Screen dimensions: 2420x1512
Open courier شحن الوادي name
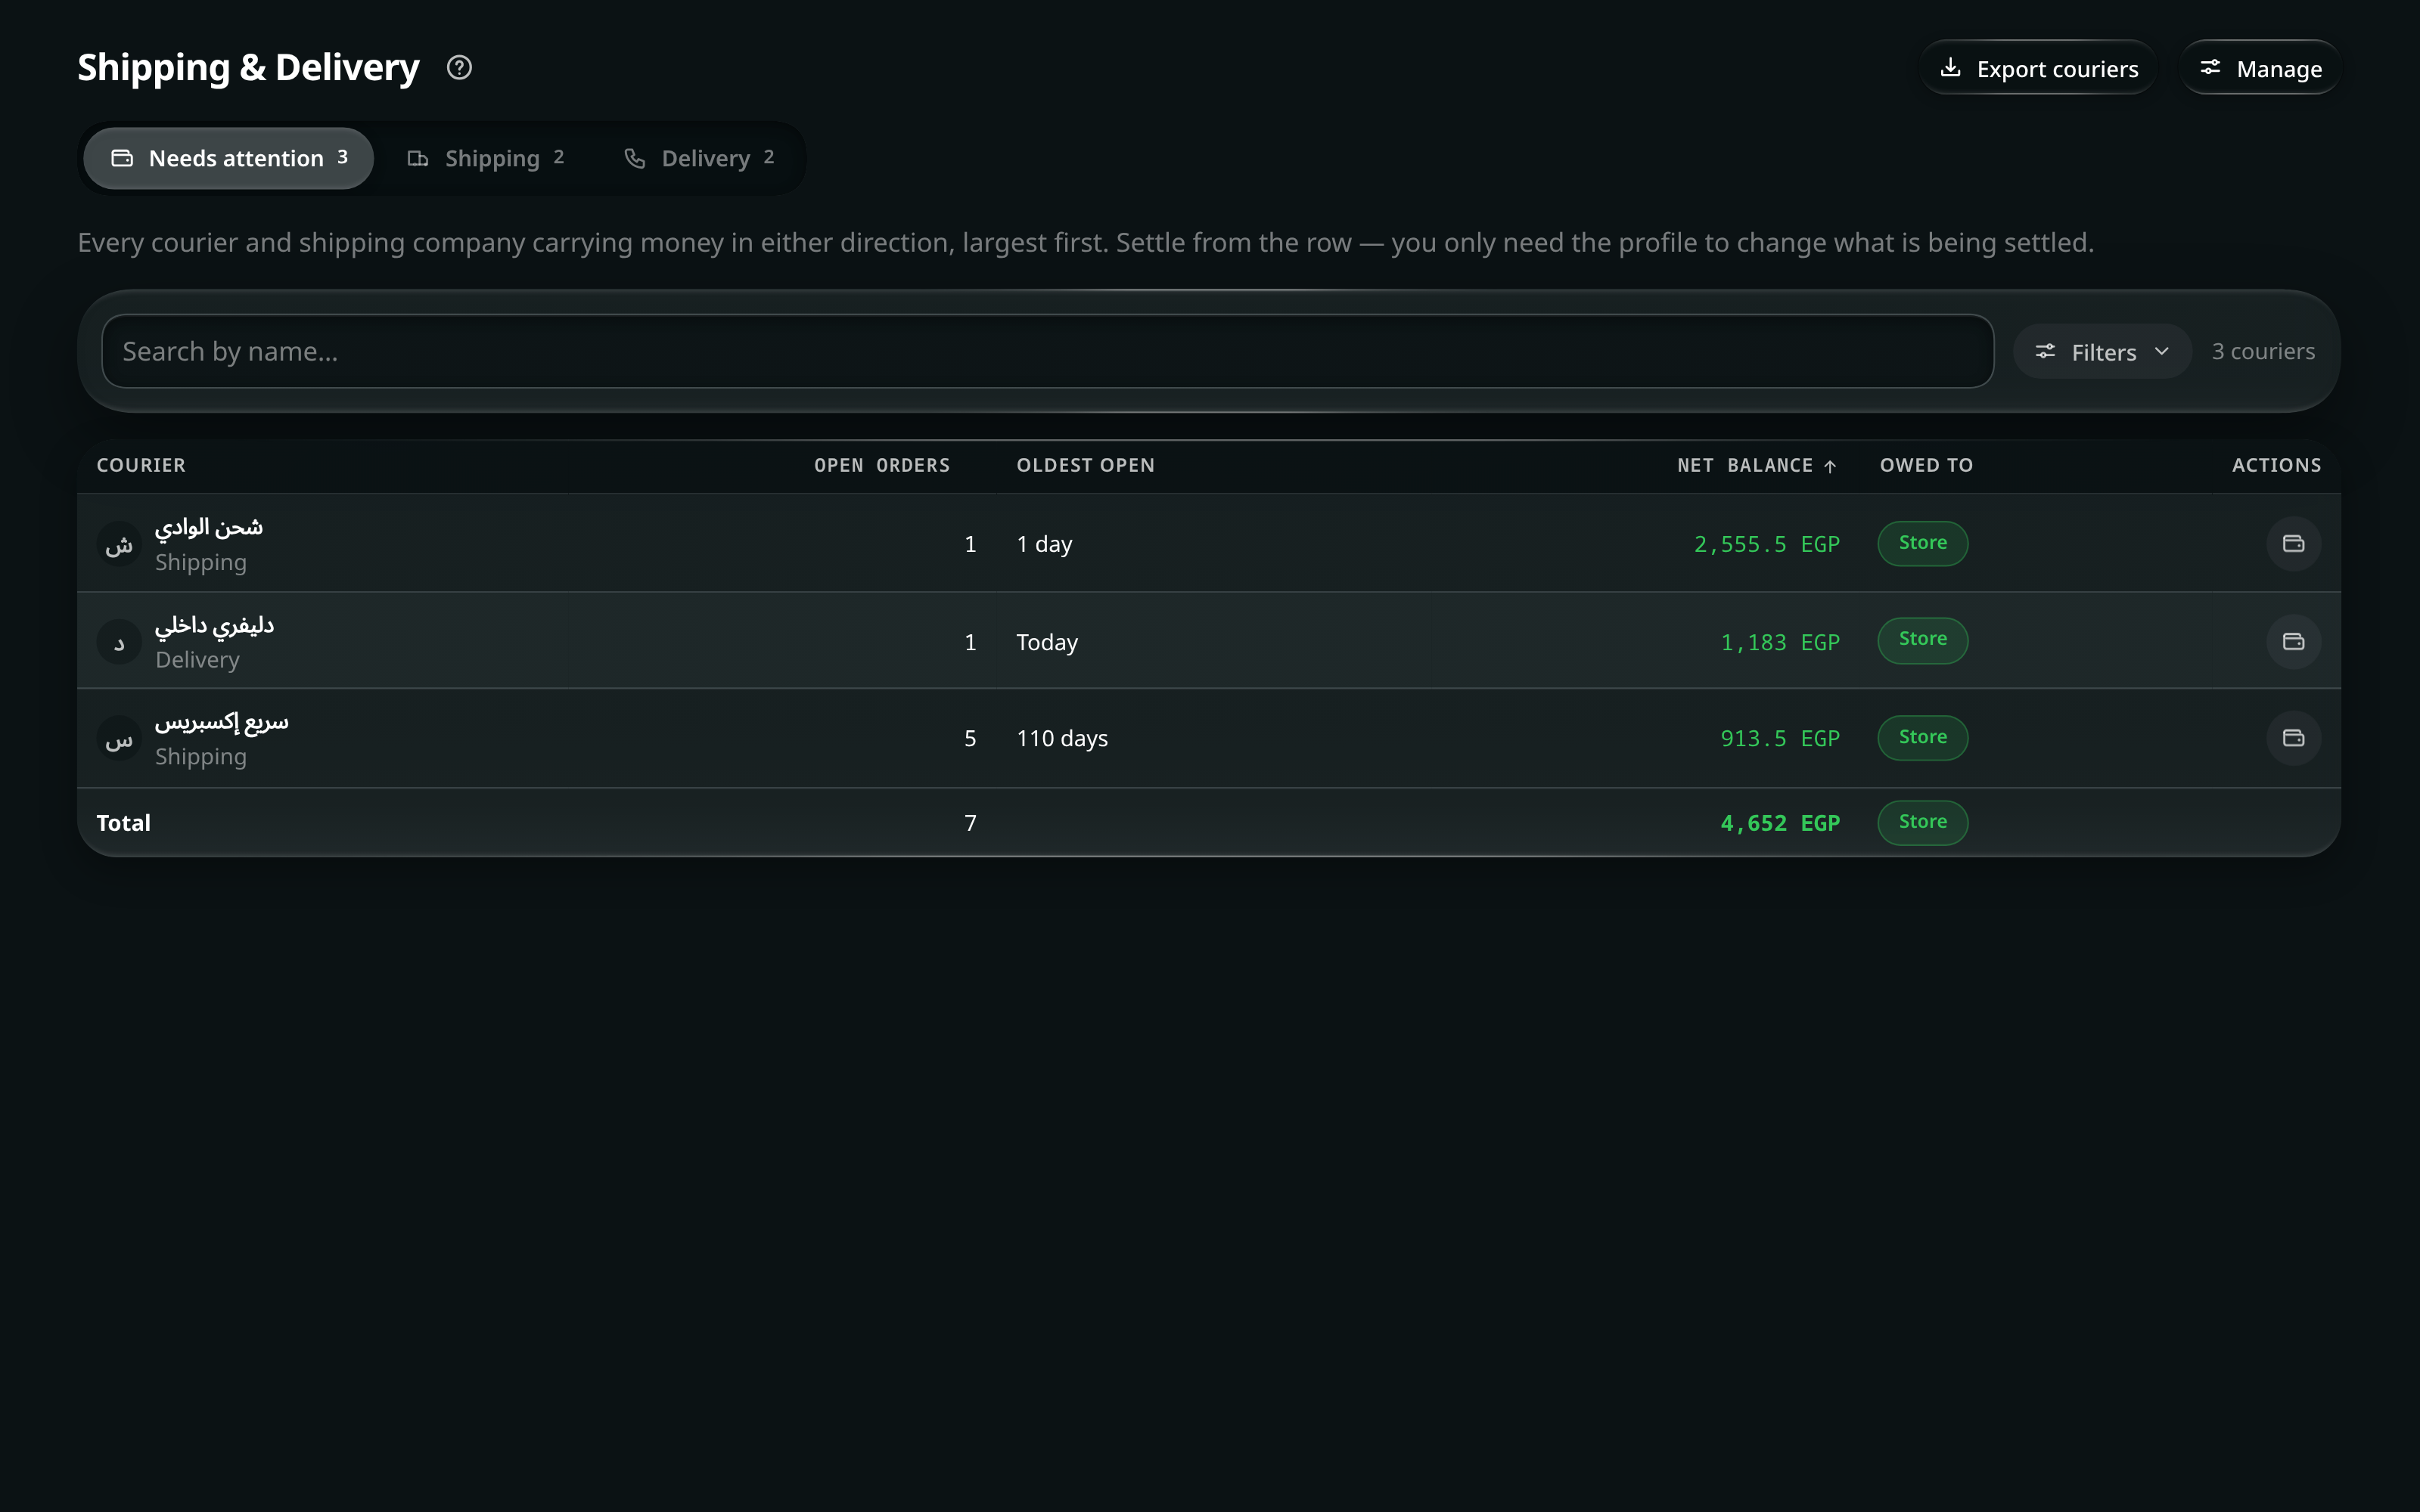click(209, 527)
